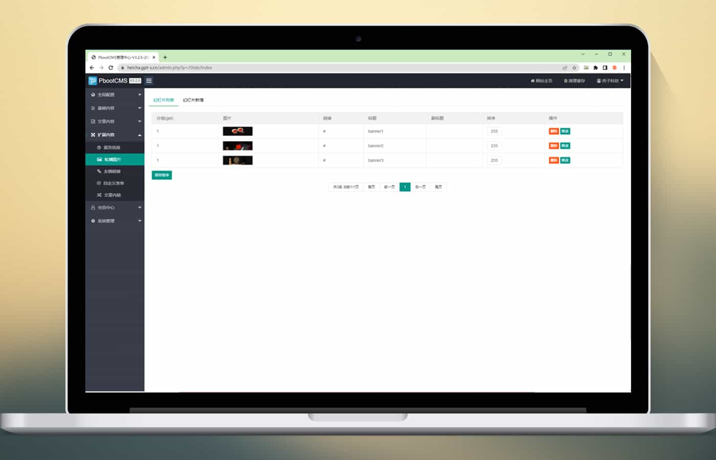Click the banner1 slide thumbnail
The image size is (716, 460).
coord(238,131)
